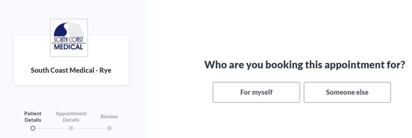This screenshot has height=138, width=412.
Task: Go to the Appointment Details step label
Action: [71, 117]
